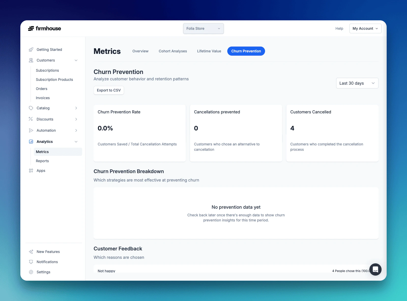Switch to the Cohort Analyses tab
The height and width of the screenshot is (301, 407).
click(173, 51)
